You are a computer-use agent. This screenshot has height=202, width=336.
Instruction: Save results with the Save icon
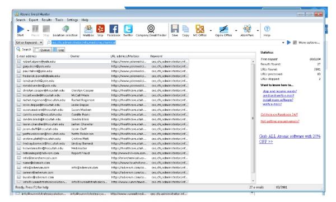click(x=175, y=29)
